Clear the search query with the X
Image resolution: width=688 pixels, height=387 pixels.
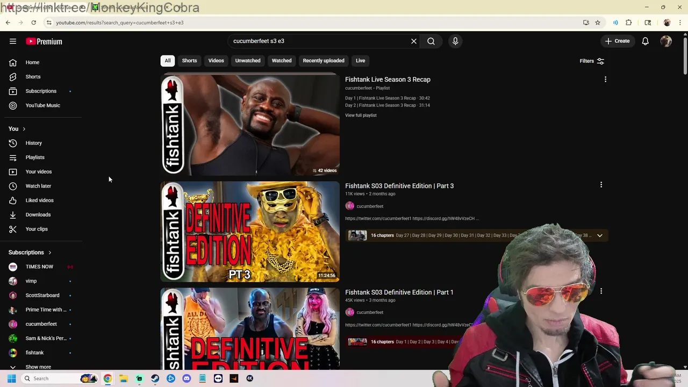[x=414, y=41]
